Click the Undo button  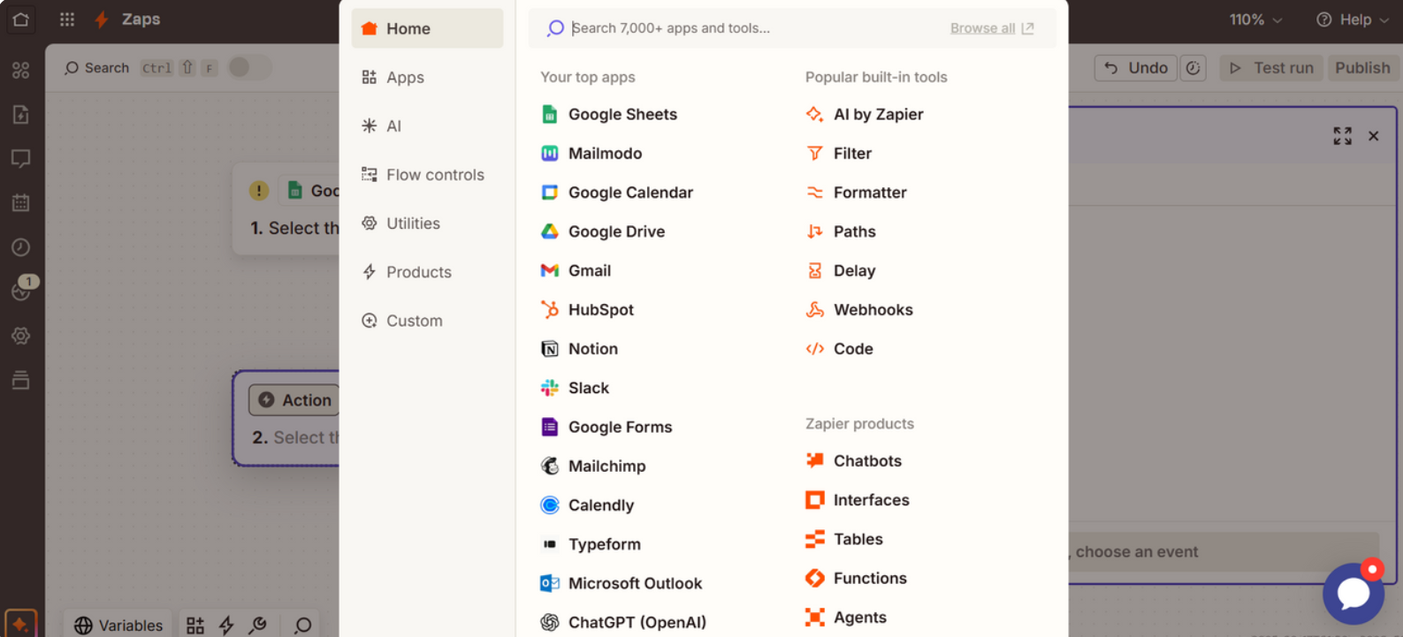(x=1136, y=68)
